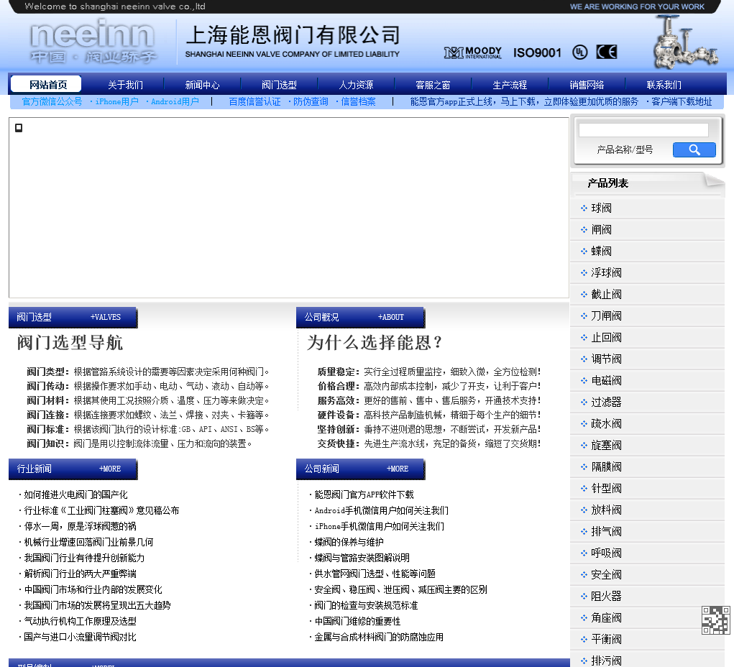Open article 阀门的检查与安装规范标准
This screenshot has height=667, width=734.
point(366,604)
